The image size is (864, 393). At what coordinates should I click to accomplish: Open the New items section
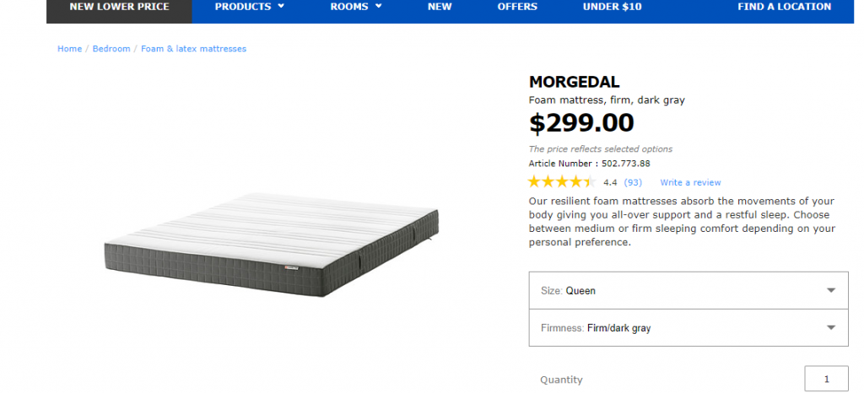point(440,7)
